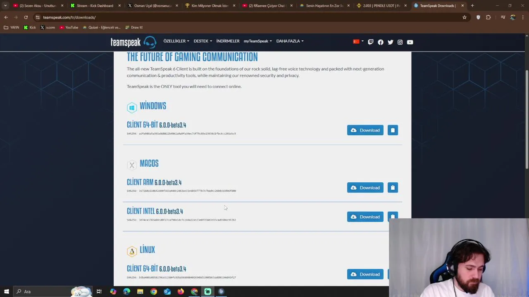Open TeamSpeak's Twitch page from header
The image size is (529, 297).
coord(371,42)
